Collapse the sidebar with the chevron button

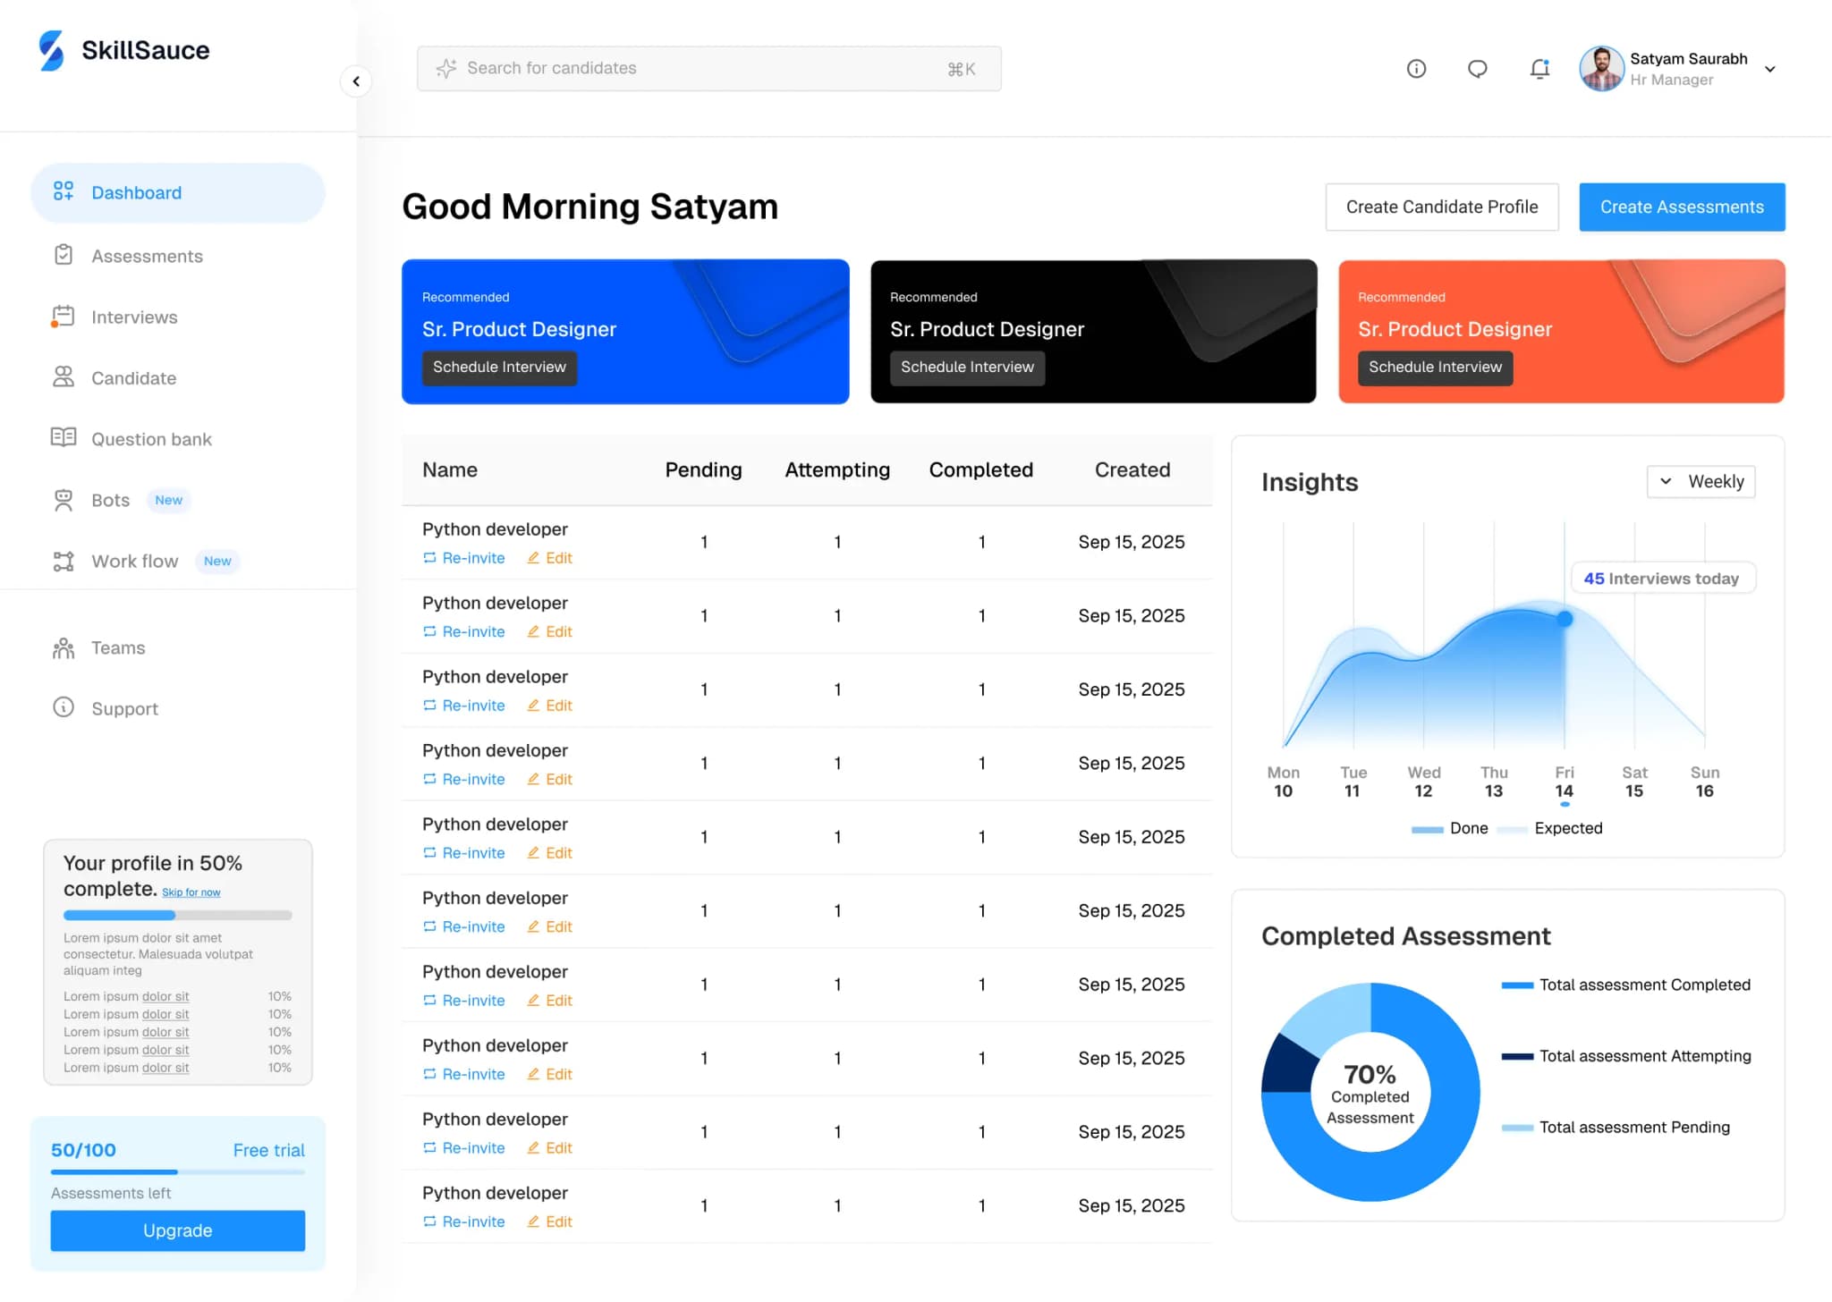click(x=356, y=80)
